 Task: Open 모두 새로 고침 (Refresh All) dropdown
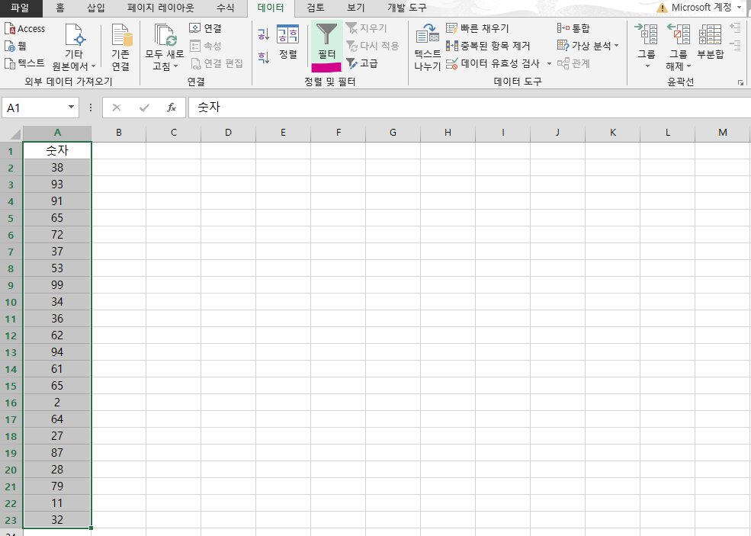165,47
